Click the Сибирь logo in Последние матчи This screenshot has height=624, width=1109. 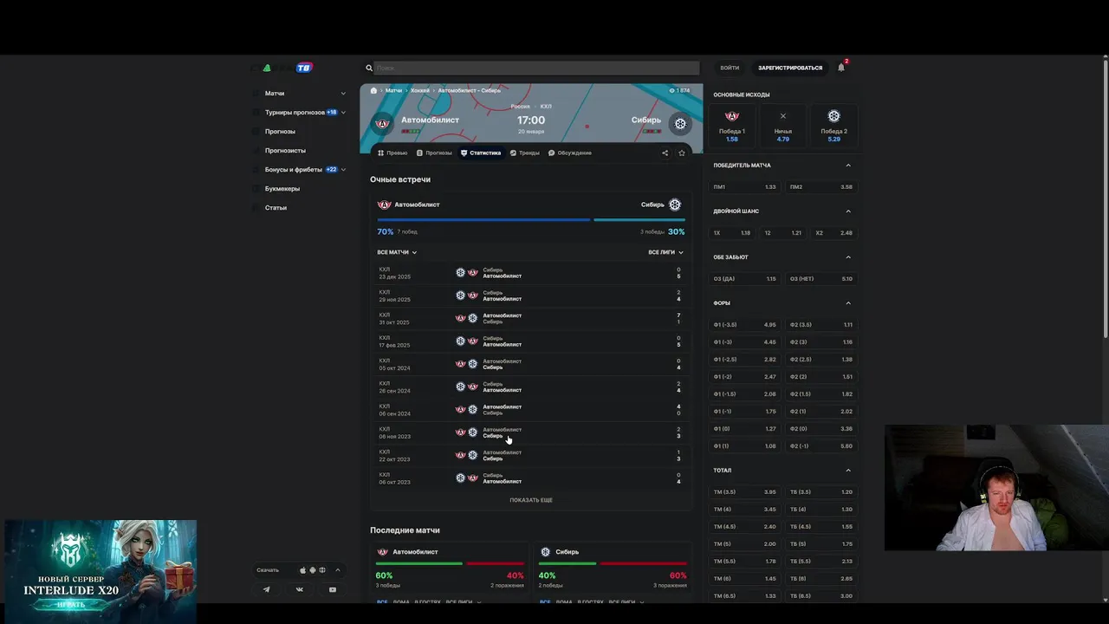[x=545, y=552]
